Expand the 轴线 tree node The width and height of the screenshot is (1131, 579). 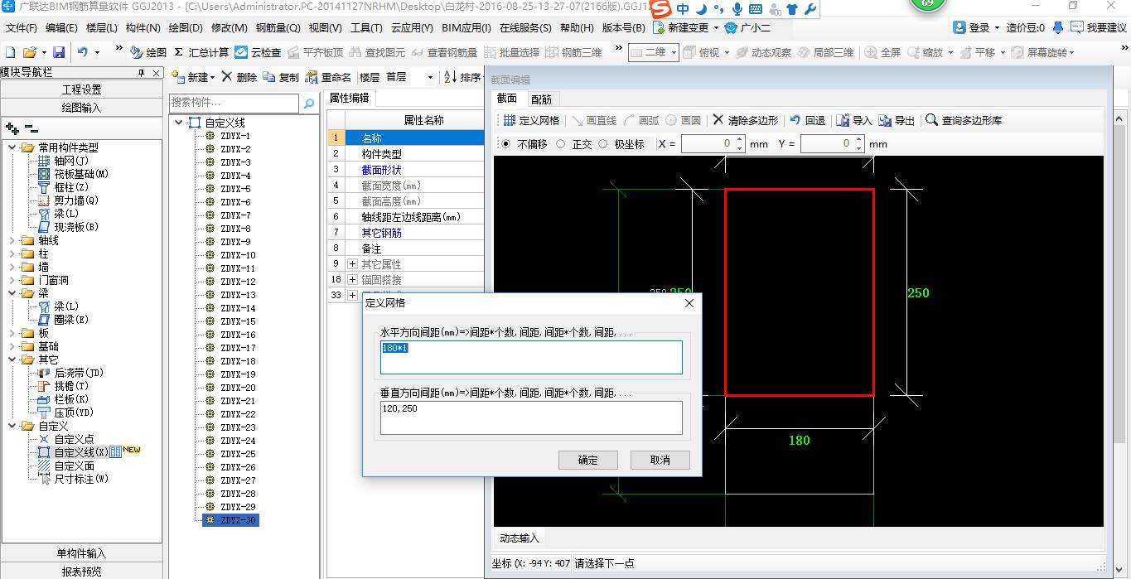tap(12, 240)
